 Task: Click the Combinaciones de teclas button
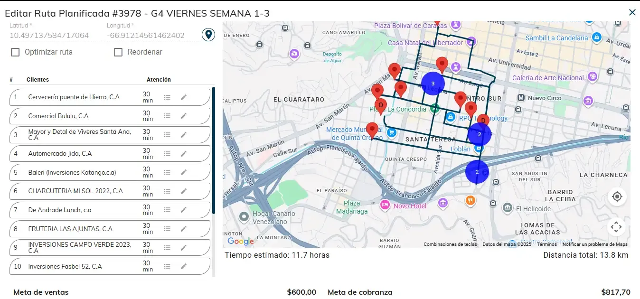point(450,244)
